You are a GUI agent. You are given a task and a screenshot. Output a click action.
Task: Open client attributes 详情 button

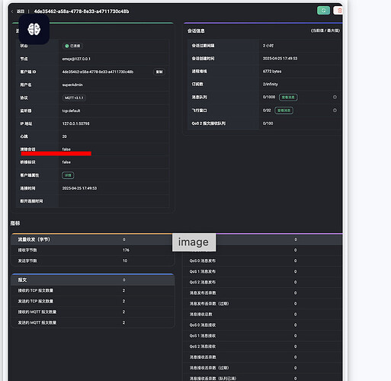(68, 175)
